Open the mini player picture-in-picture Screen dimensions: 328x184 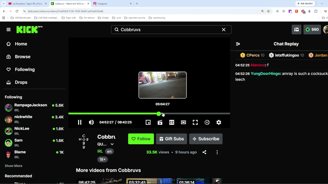click(148, 122)
